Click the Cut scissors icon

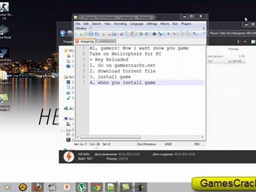[122, 34]
